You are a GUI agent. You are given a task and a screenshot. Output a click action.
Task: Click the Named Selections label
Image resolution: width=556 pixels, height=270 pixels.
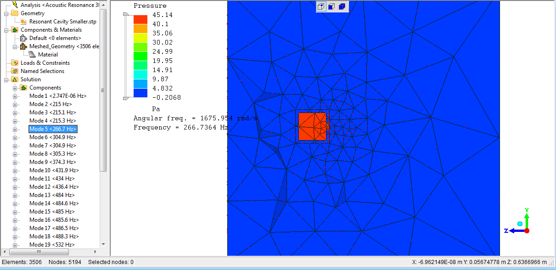[43, 71]
